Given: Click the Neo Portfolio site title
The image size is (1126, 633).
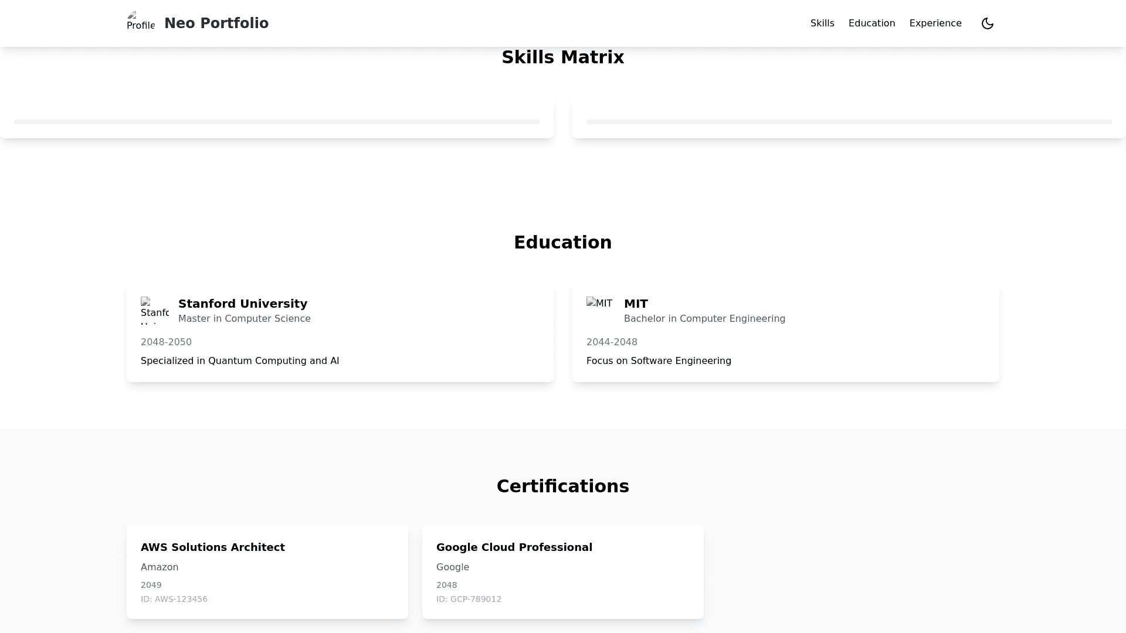Looking at the screenshot, I should click(x=216, y=23).
